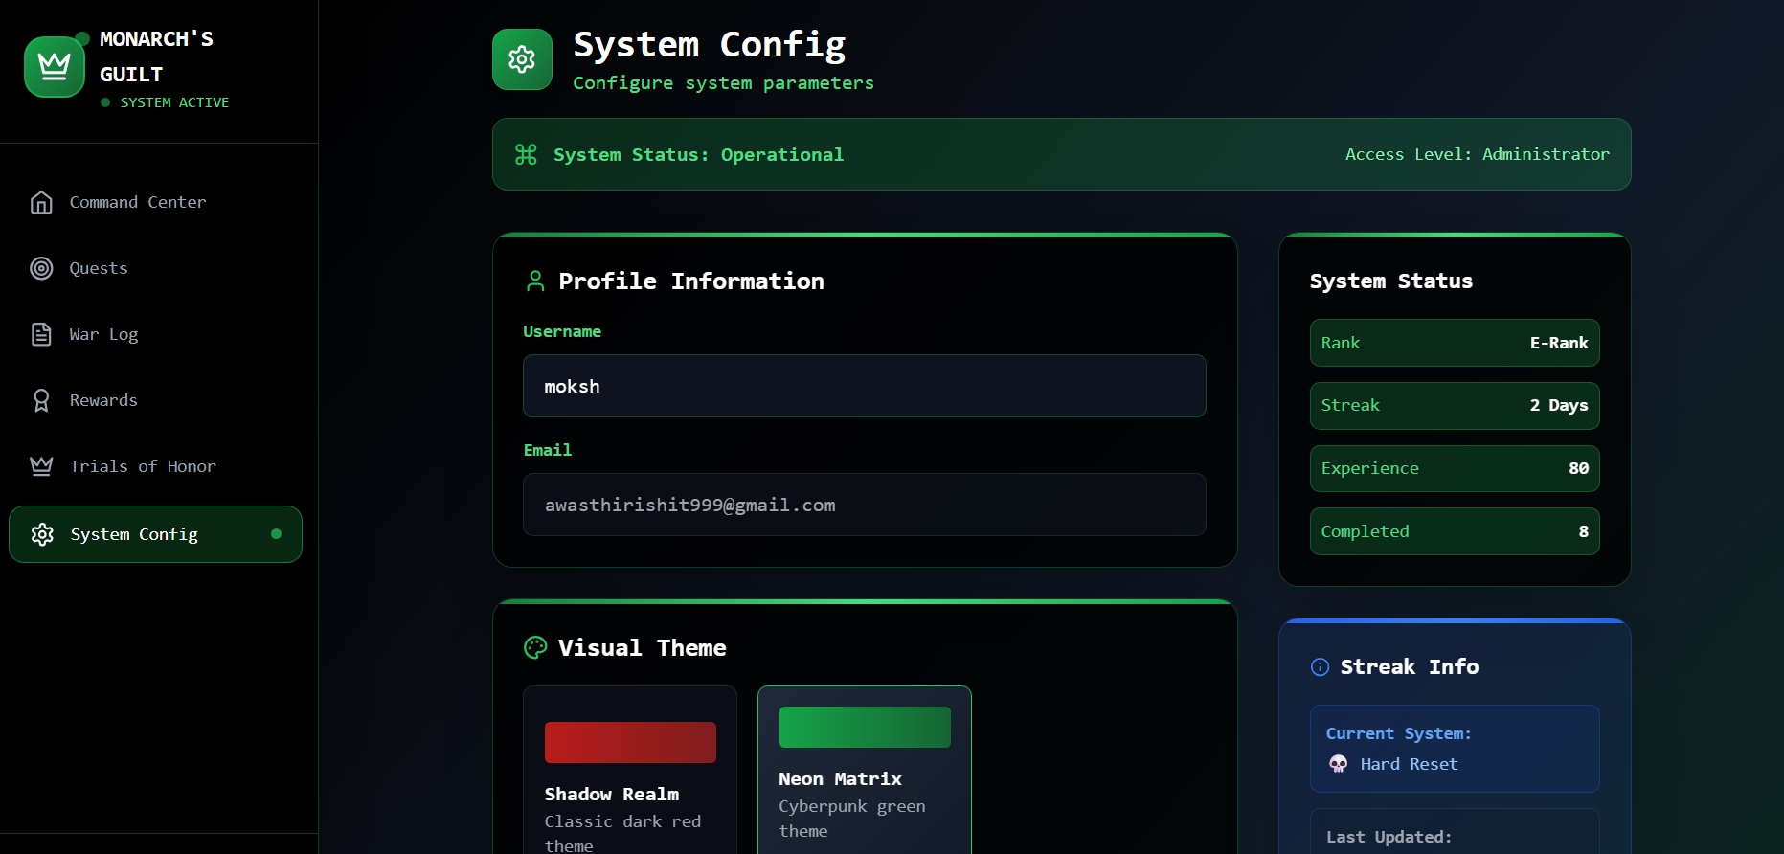Select the System Config menu item
The width and height of the screenshot is (1784, 854).
pos(155,534)
